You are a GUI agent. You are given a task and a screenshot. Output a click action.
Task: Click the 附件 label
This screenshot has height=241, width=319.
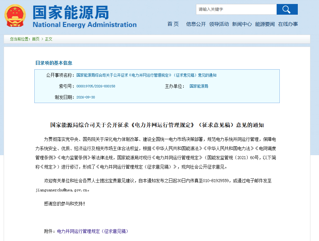[x=49, y=231]
